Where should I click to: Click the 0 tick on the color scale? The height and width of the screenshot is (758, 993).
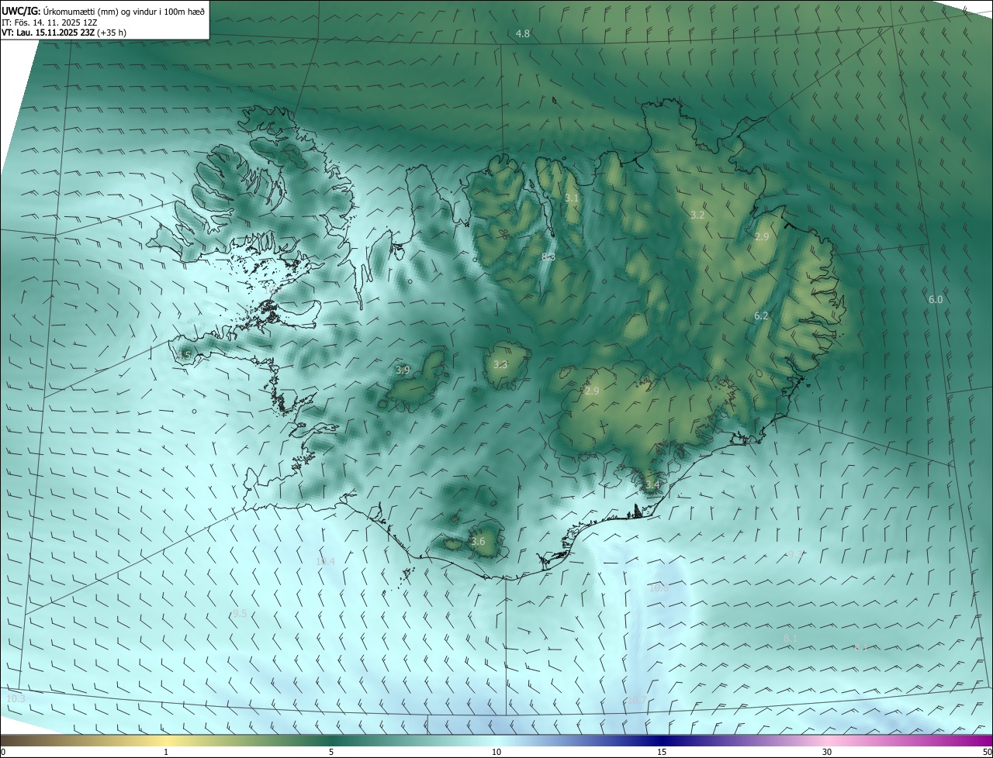coord(3,752)
